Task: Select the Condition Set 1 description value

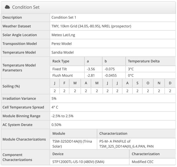Action: click(64, 18)
